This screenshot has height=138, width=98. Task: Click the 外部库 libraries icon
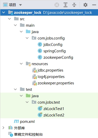[10, 127]
